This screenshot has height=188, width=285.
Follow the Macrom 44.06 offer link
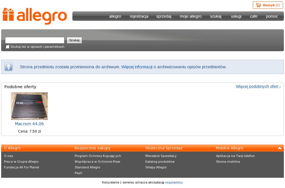(29, 124)
